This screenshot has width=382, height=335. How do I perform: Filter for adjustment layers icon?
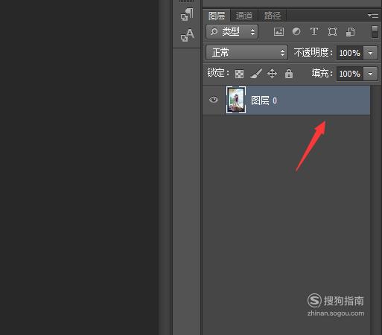tap(296, 31)
